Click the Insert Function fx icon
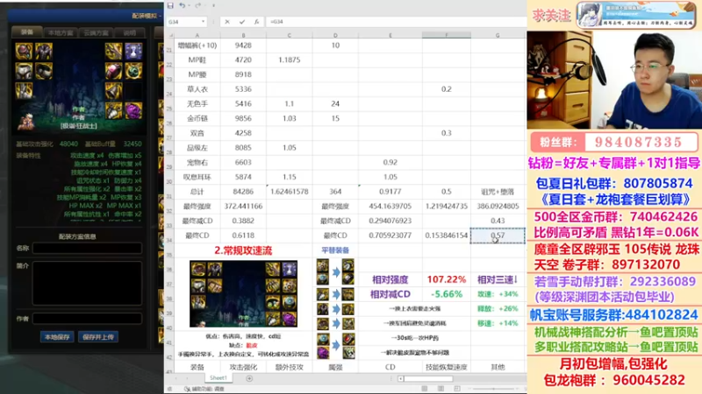The height and width of the screenshot is (394, 702). click(256, 21)
